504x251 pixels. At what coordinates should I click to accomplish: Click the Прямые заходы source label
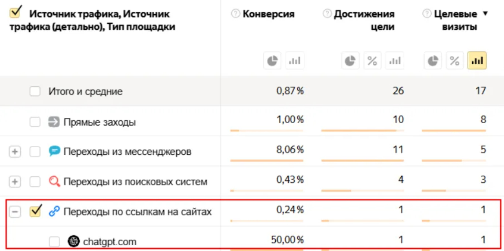pos(100,122)
